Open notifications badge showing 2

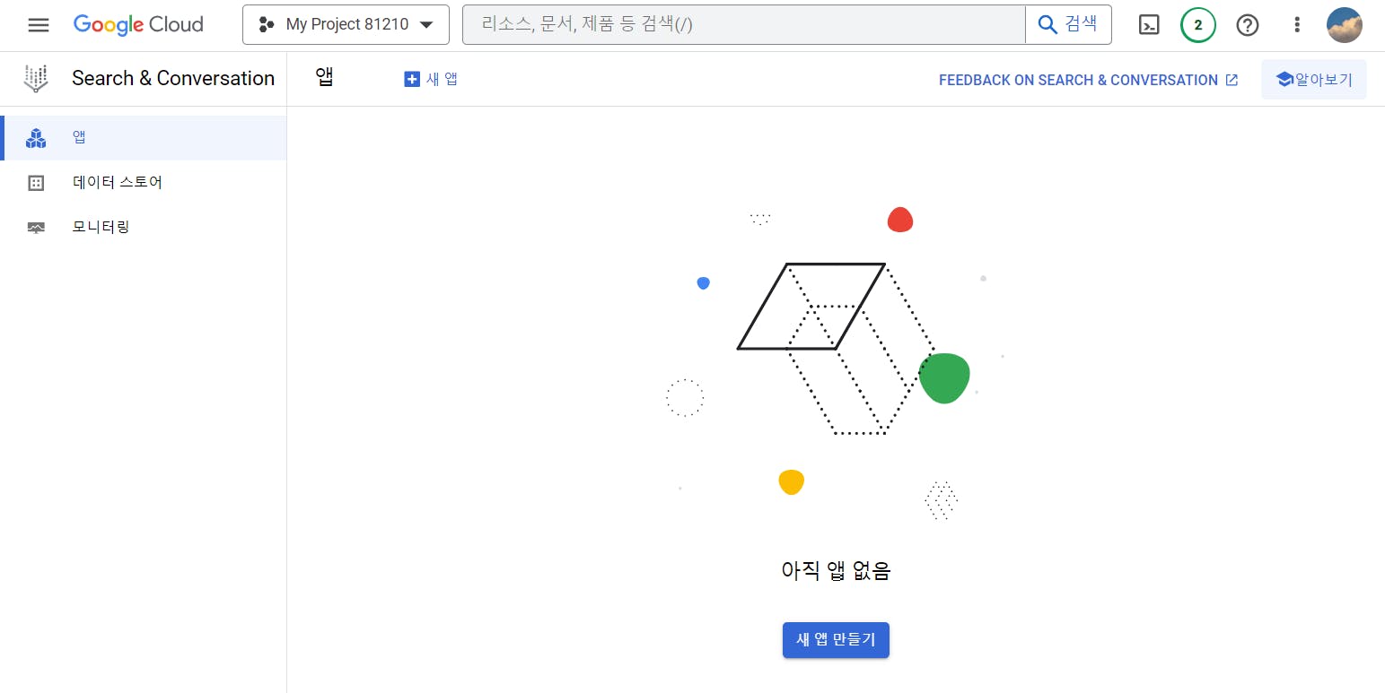pos(1198,25)
